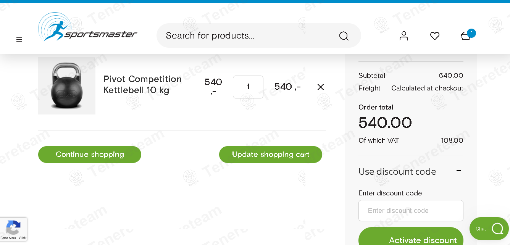Viewport: 510px width, 245px height.
Task: Select the quantity box showing 1
Action: [248, 87]
